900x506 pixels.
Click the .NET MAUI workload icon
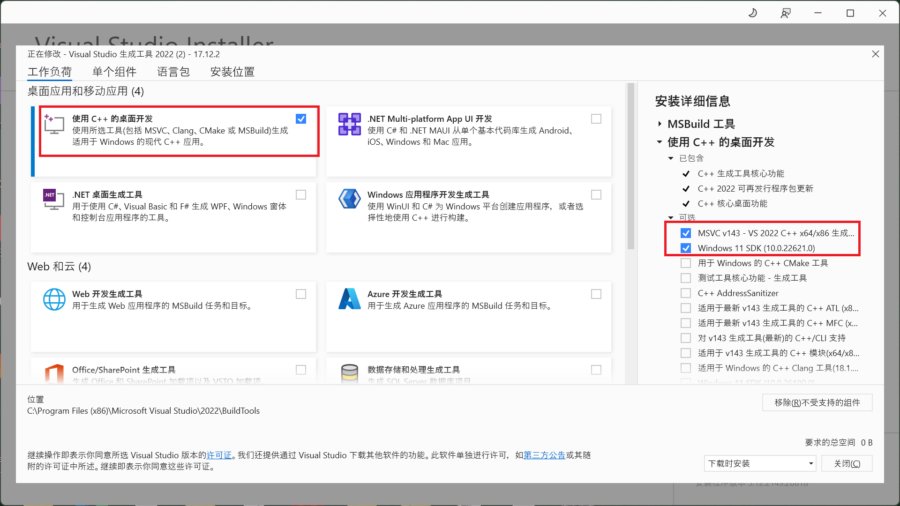click(349, 125)
